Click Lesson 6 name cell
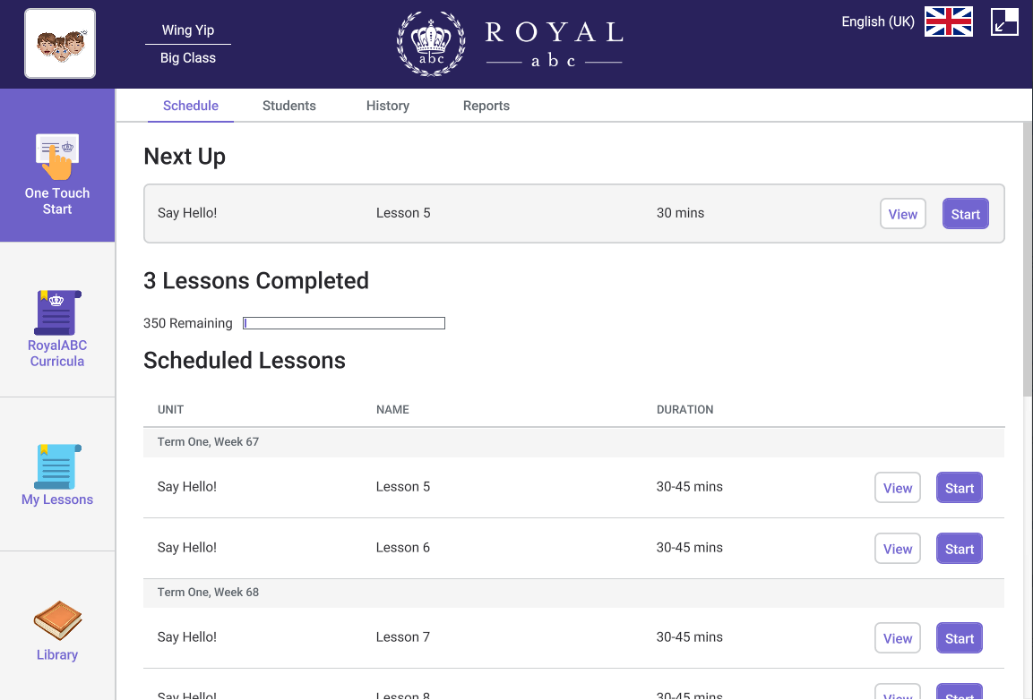Viewport: 1033px width, 700px height. [x=402, y=547]
